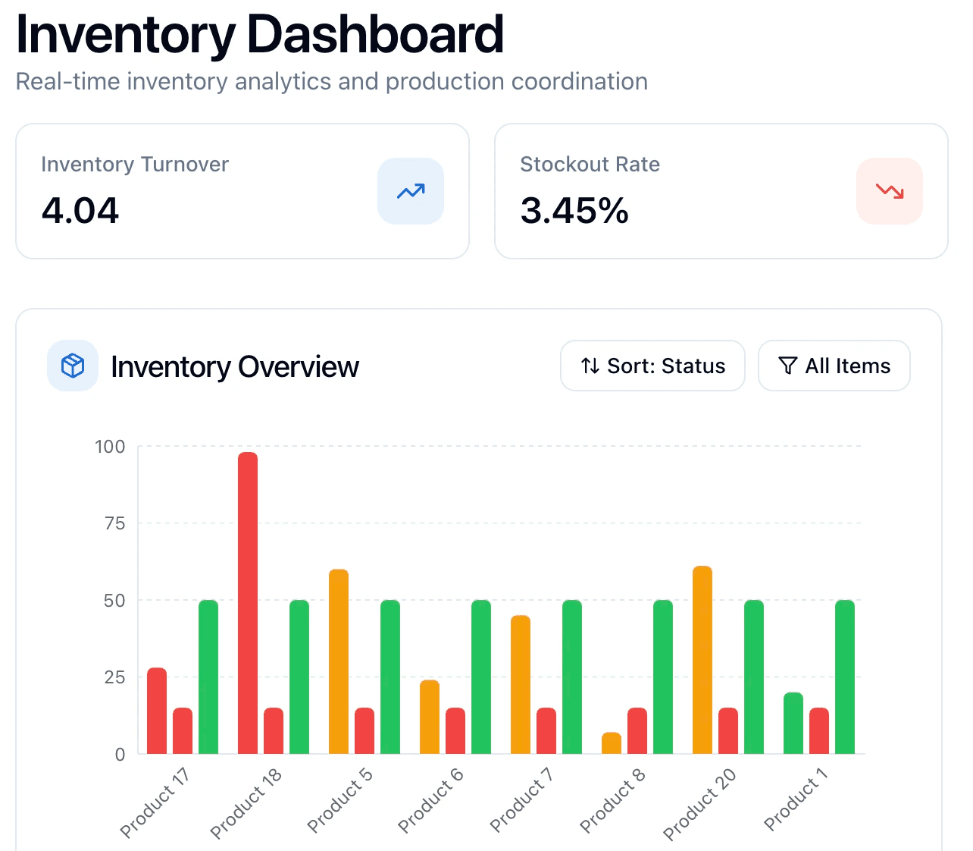
Task: Click the Inventory Dashboard title
Action: (x=260, y=34)
